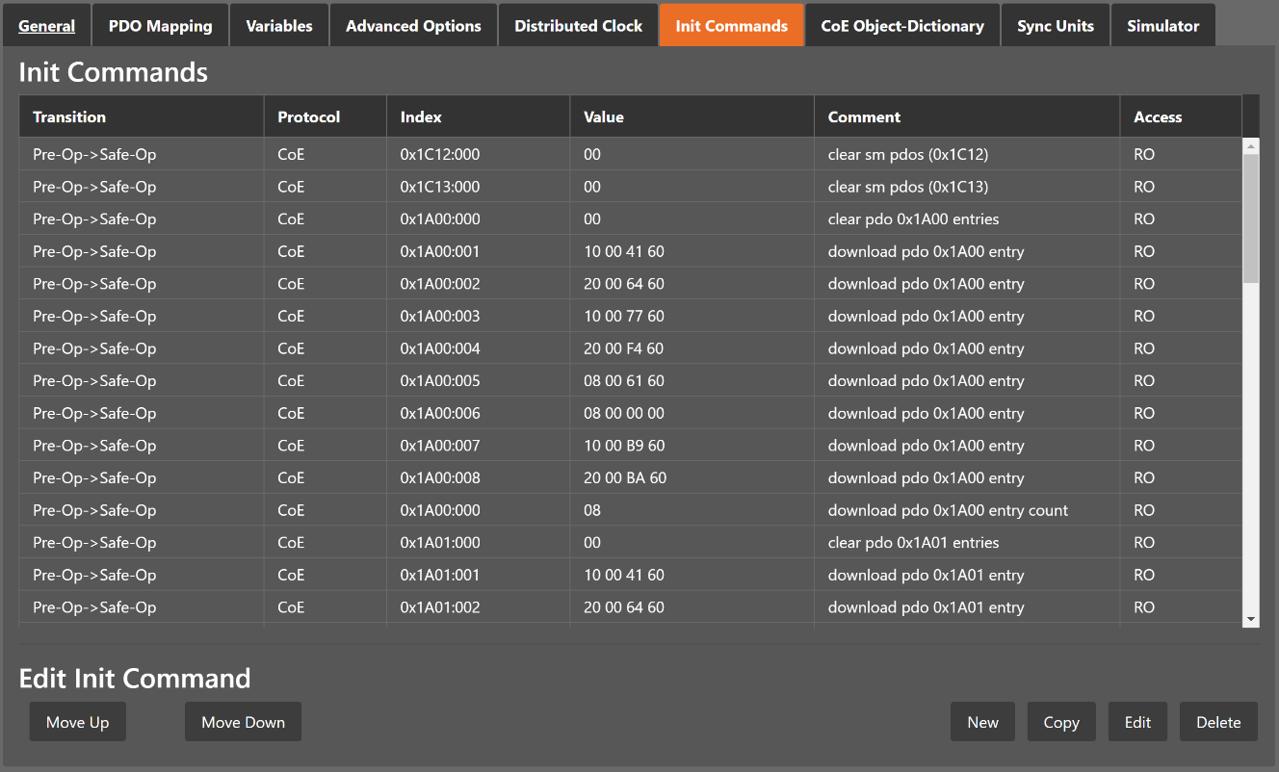Delete the selected init command

[1218, 722]
